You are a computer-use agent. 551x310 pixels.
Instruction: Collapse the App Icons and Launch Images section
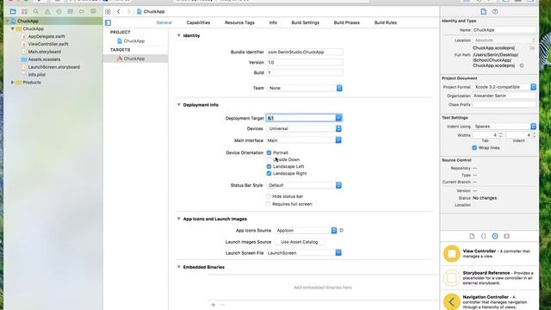[178, 219]
